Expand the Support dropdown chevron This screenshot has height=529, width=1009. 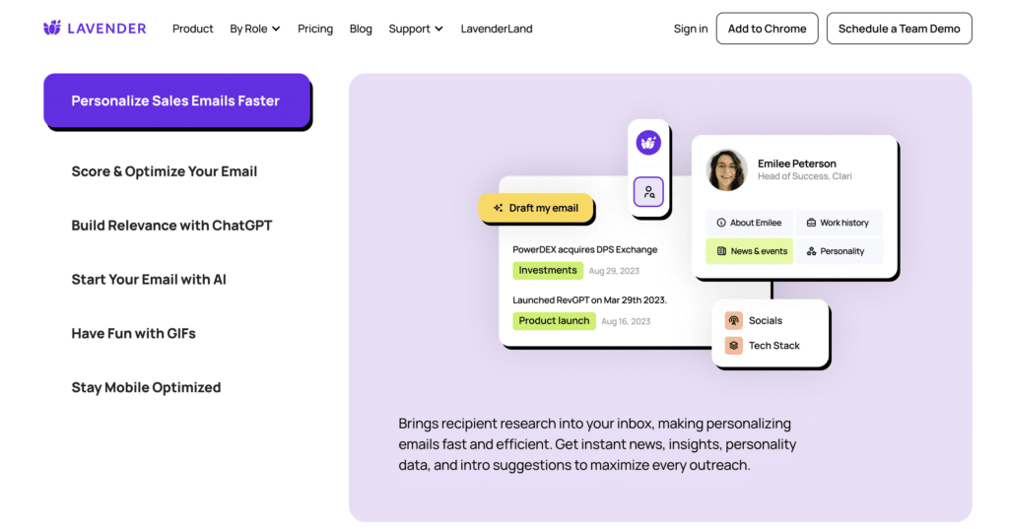pyautogui.click(x=438, y=29)
